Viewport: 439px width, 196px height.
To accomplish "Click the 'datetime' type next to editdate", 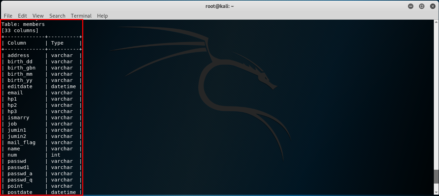I will click(x=64, y=86).
